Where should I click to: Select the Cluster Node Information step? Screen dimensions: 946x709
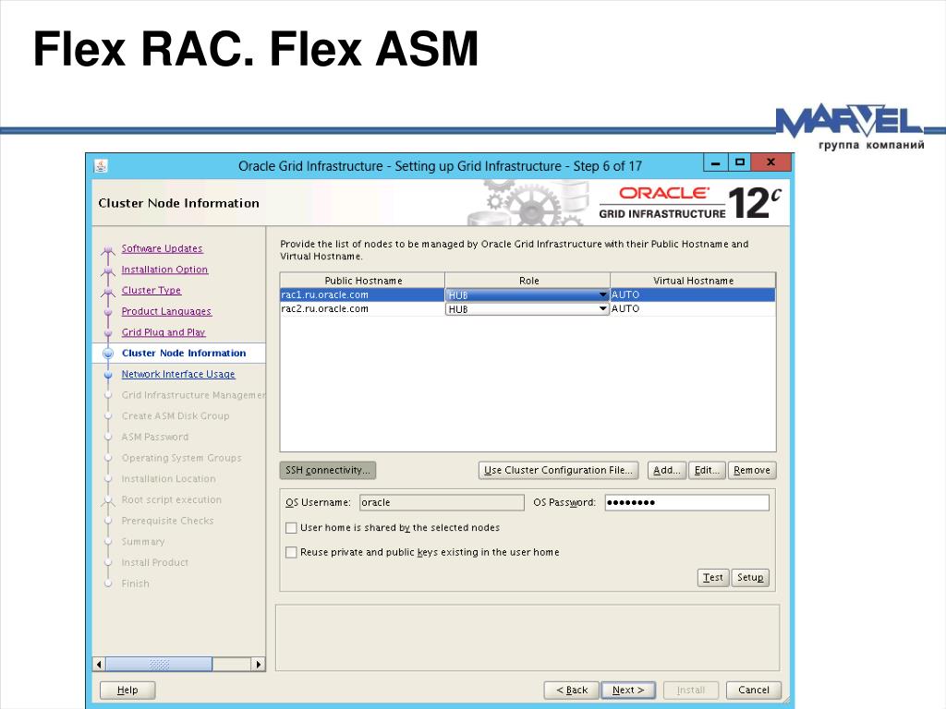pyautogui.click(x=184, y=354)
